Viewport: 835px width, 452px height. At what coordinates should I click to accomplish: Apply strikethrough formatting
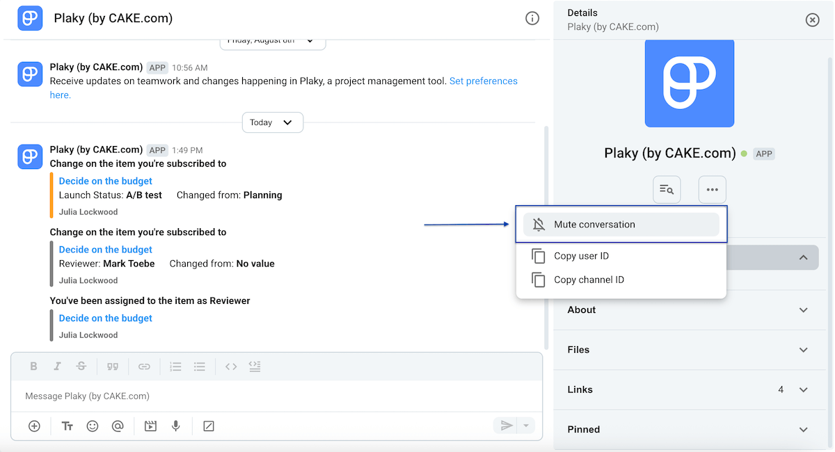coord(82,366)
